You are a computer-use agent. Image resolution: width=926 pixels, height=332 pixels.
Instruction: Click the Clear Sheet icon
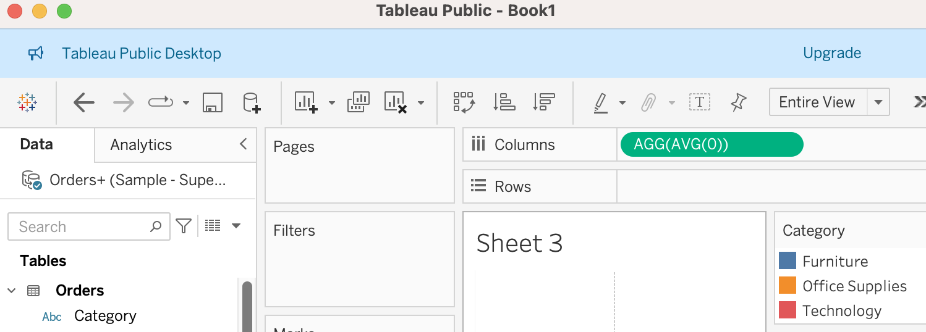396,102
